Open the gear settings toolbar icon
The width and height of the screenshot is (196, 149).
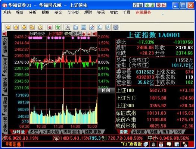[x=116, y=27]
